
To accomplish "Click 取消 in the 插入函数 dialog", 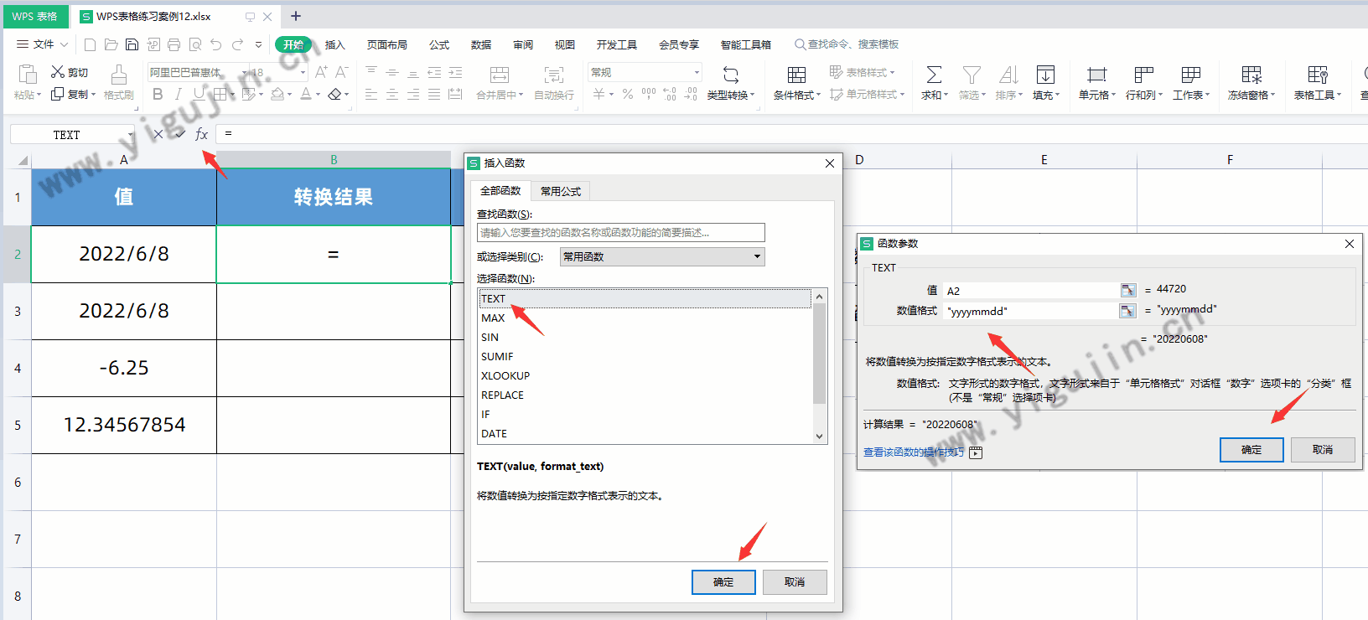I will tap(795, 582).
